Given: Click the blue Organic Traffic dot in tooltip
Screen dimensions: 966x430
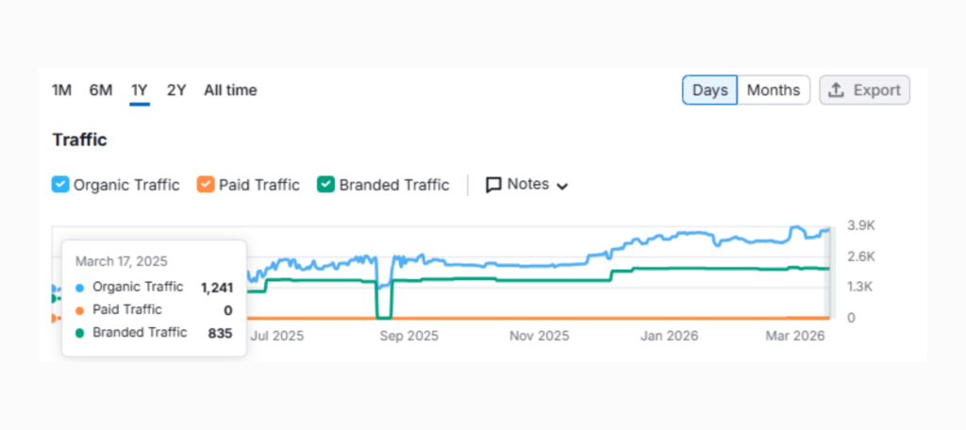Looking at the screenshot, I should [x=80, y=288].
